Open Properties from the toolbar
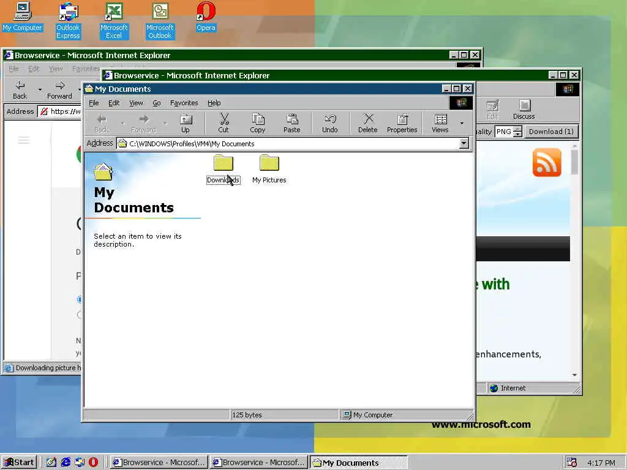The image size is (627, 470). (x=402, y=123)
